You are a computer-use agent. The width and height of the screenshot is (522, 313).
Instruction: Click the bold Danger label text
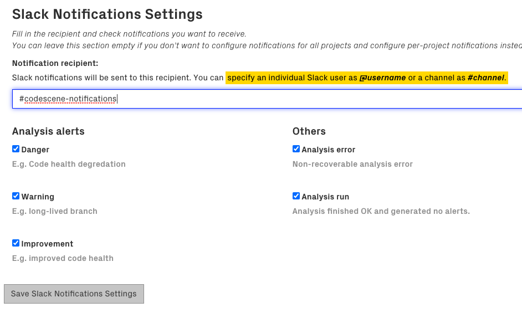coord(35,150)
